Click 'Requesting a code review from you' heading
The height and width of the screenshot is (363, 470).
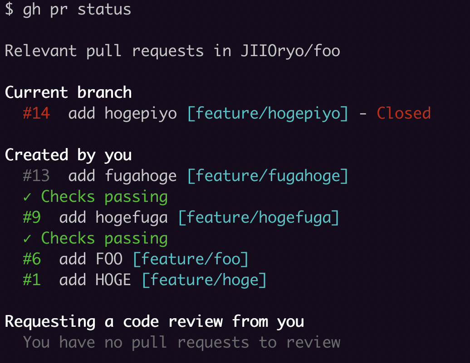(154, 322)
